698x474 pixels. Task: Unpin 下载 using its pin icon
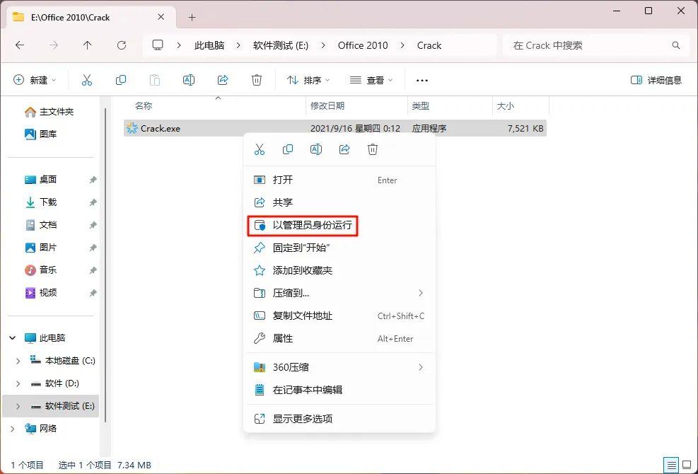point(93,202)
